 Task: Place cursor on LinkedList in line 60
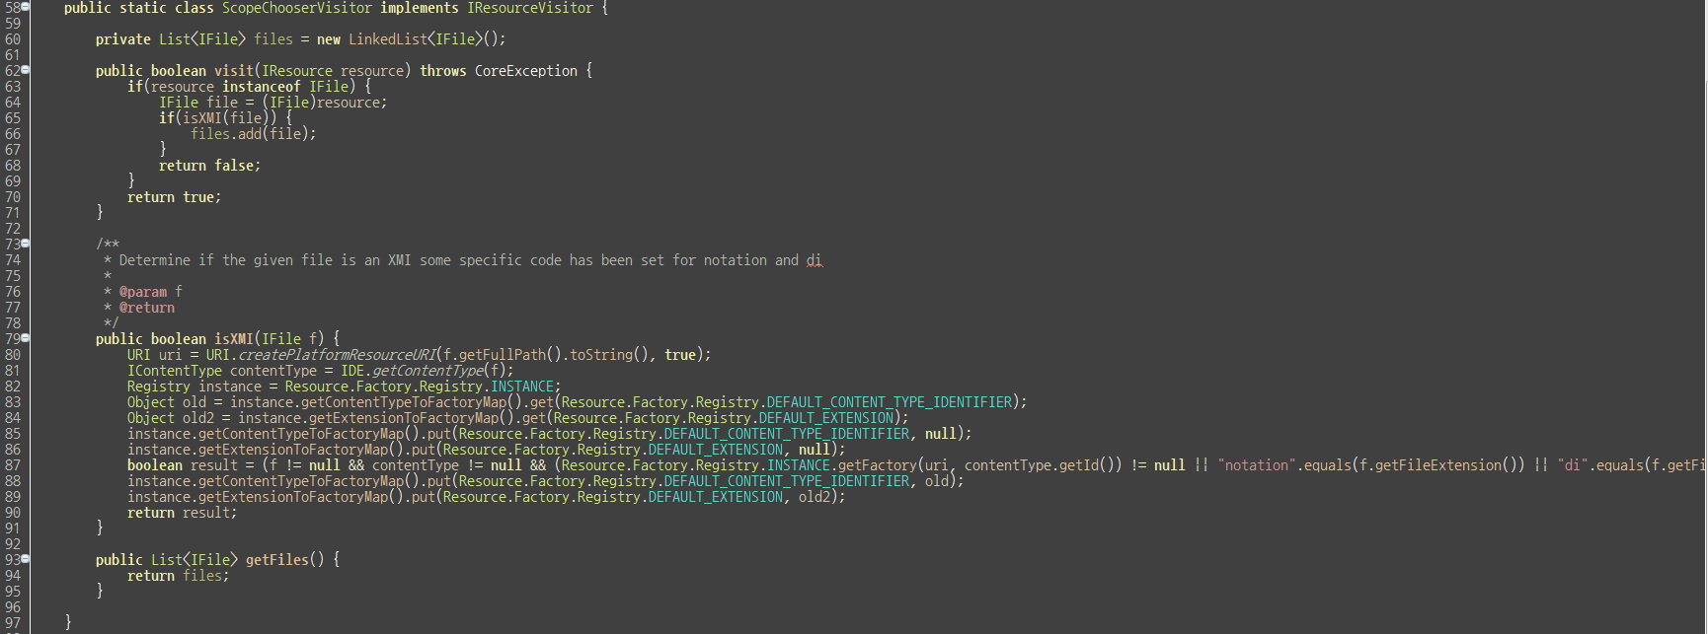point(388,39)
